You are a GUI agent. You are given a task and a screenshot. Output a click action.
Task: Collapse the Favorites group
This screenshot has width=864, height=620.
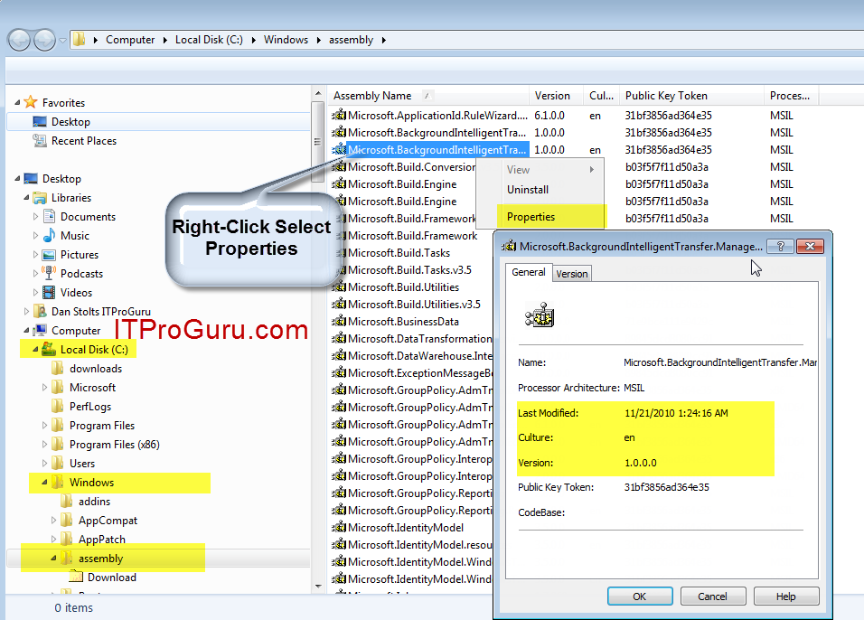(x=17, y=102)
